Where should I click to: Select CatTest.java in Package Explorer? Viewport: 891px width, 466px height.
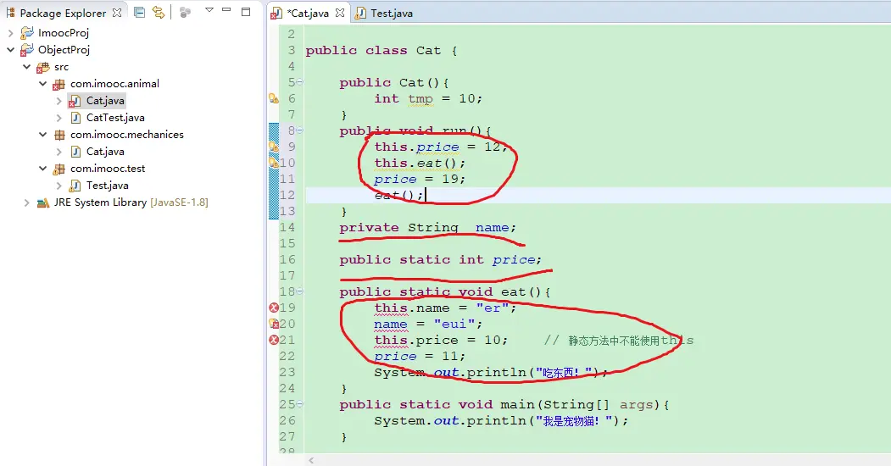click(115, 118)
